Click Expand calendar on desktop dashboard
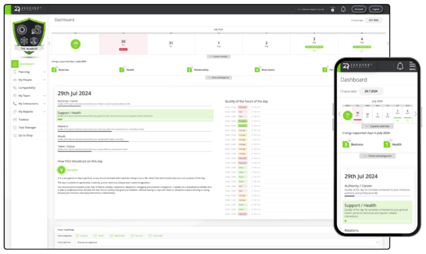Viewport: 426px width, 254px height. point(219,56)
